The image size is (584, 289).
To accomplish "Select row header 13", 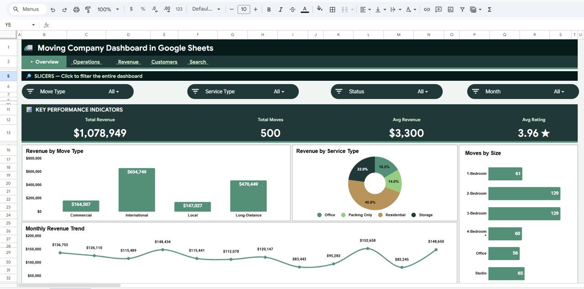I will (9, 133).
